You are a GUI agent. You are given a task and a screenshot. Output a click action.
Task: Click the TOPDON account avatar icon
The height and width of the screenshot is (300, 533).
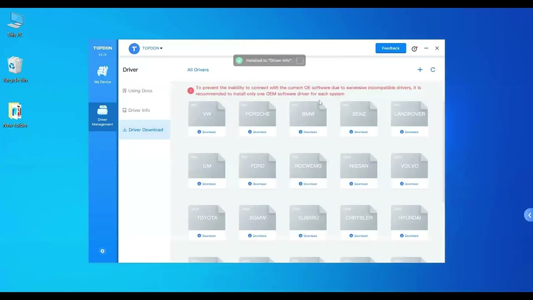click(x=134, y=48)
